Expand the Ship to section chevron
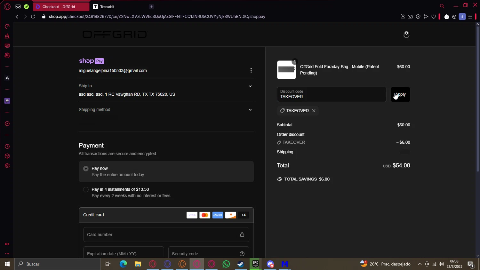The image size is (480, 270). (x=250, y=86)
